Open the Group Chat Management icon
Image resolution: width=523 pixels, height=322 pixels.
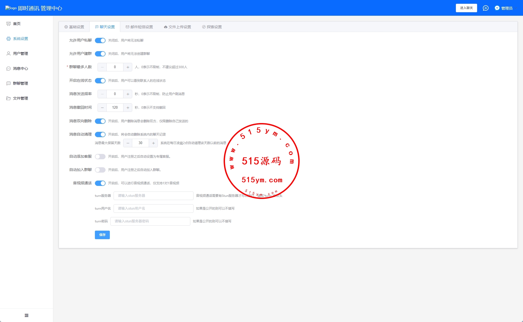9,83
